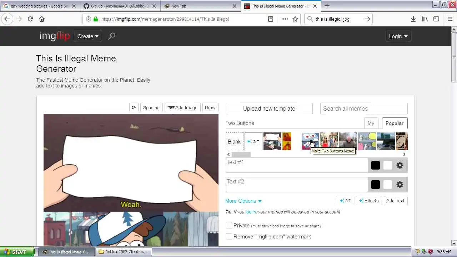Screen dimensions: 457x257
Task: Open the Firefox hamburger menu
Action: [450, 19]
